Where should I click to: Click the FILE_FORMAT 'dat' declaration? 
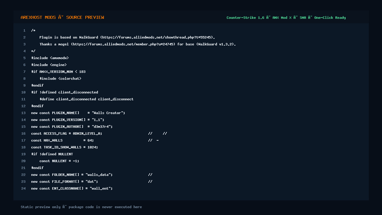pos(64,182)
